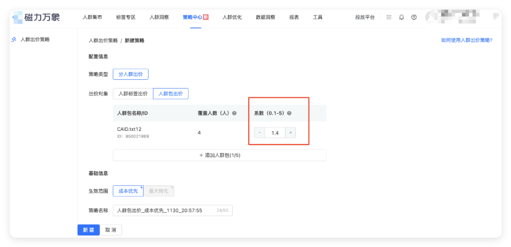Select 人群出价策略 in the sidebar

point(35,40)
